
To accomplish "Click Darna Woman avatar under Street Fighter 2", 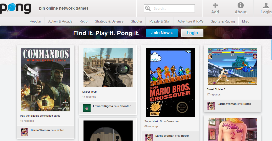I will (211, 106).
